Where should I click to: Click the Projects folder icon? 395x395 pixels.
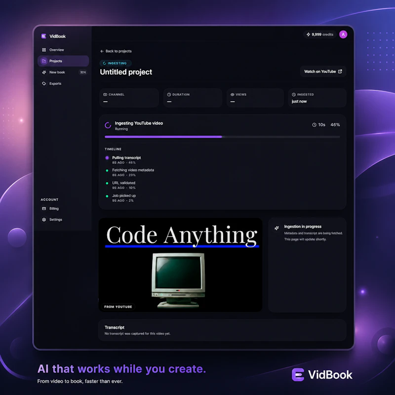(44, 61)
